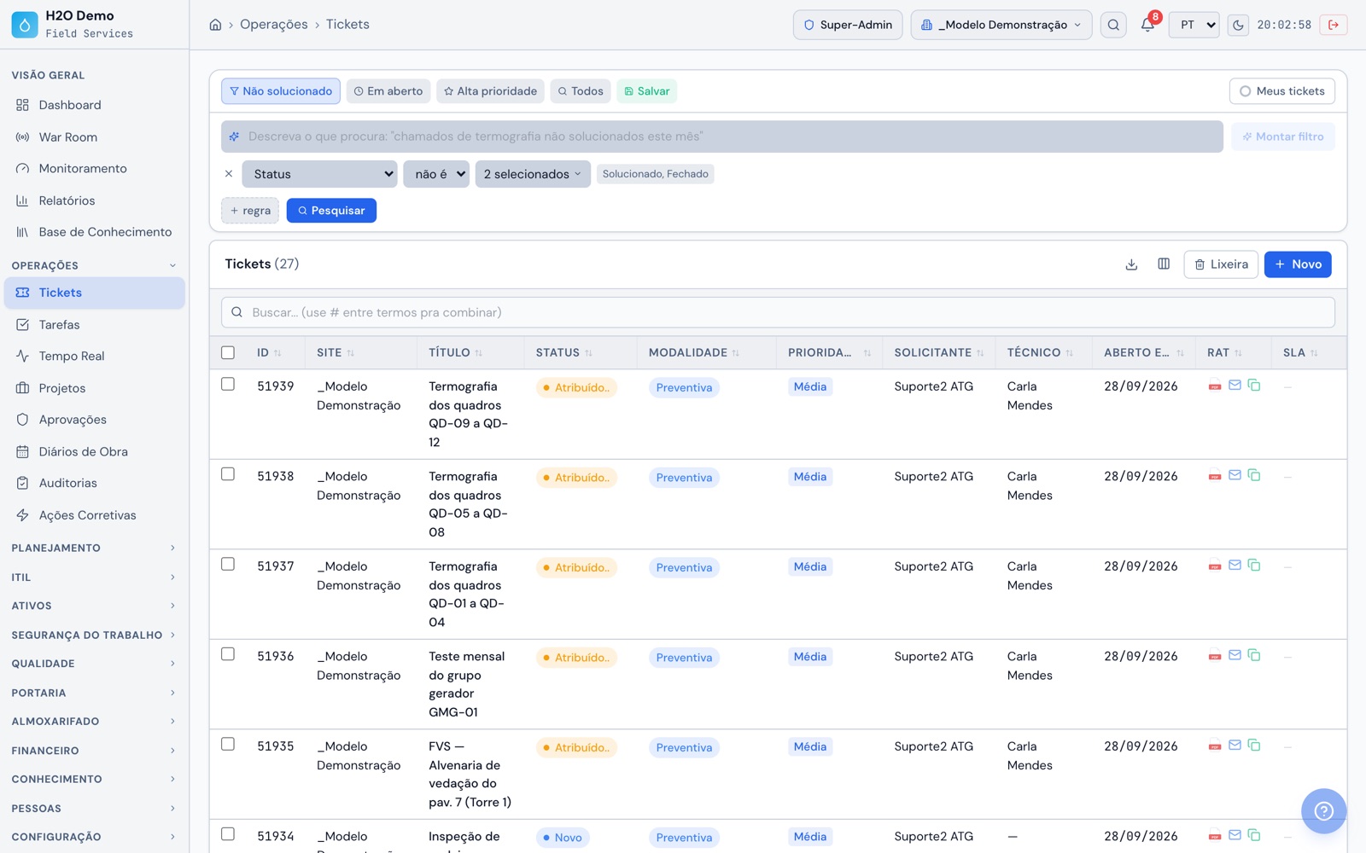The width and height of the screenshot is (1366, 853).
Task: Click the logout icon
Action: (x=1334, y=25)
